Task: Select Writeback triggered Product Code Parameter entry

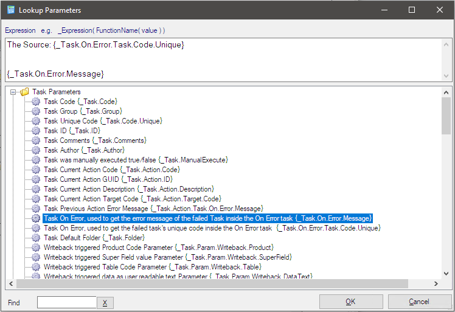Action: coord(159,248)
